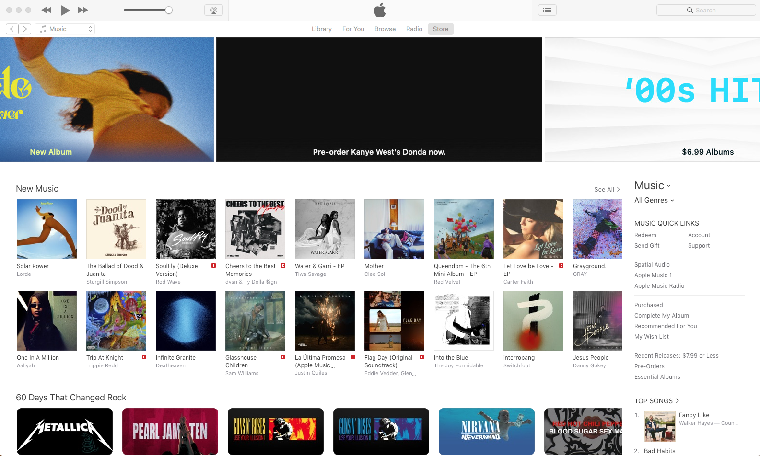Open the Spatial Audio link
Image resolution: width=760 pixels, height=456 pixels.
[652, 265]
